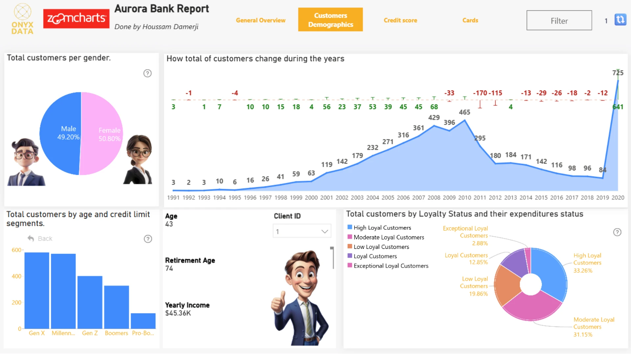Viewport: 631px width, 354px height.
Task: Click the female avatar illustration
Action: [x=138, y=159]
